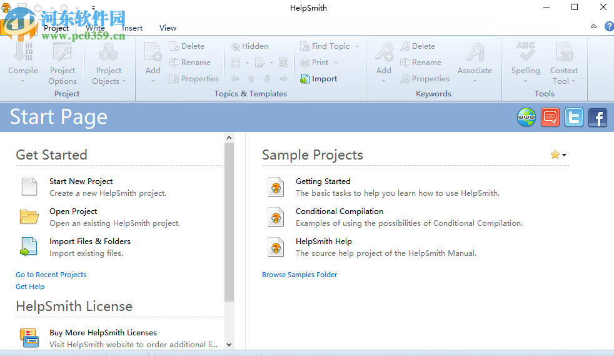Click the help question mark icon
This screenshot has height=356, width=614.
[609, 26]
